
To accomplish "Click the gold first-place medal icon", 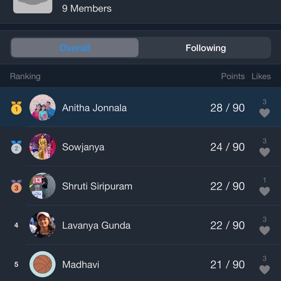I will (16, 108).
